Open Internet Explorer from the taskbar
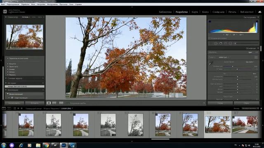 21,145
